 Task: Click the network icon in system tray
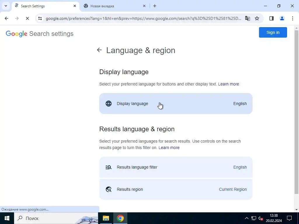tap(254, 218)
